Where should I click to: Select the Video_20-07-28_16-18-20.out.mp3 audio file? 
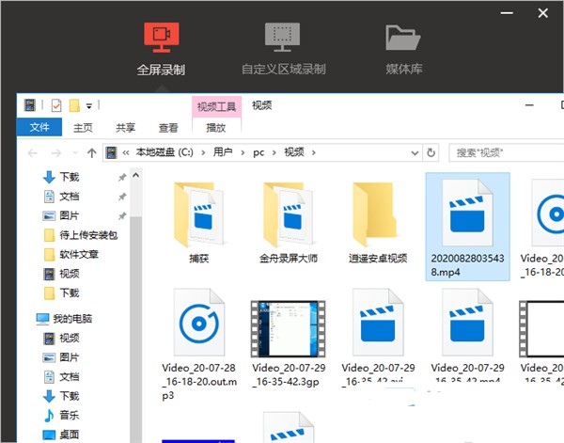click(x=200, y=324)
